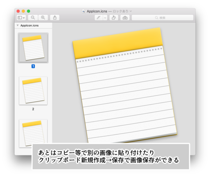Open the sidebar view mode menu
Viewport: 210px width, 176px height.
(x=21, y=17)
